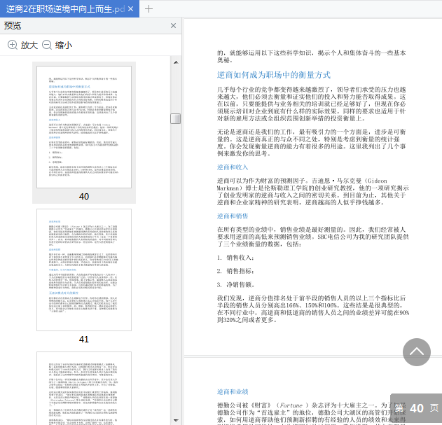Close the 预览 preview panel
This screenshot has width=442, height=425.
click(173, 26)
